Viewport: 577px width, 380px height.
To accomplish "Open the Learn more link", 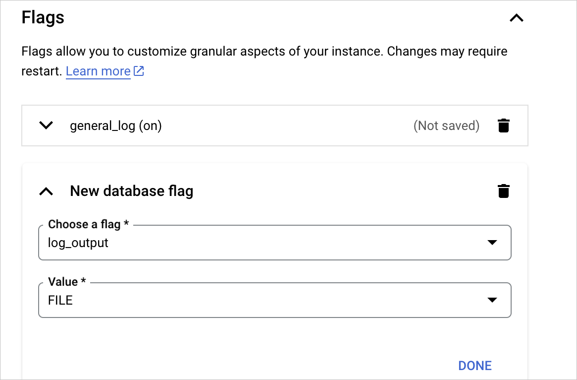I will (x=98, y=71).
